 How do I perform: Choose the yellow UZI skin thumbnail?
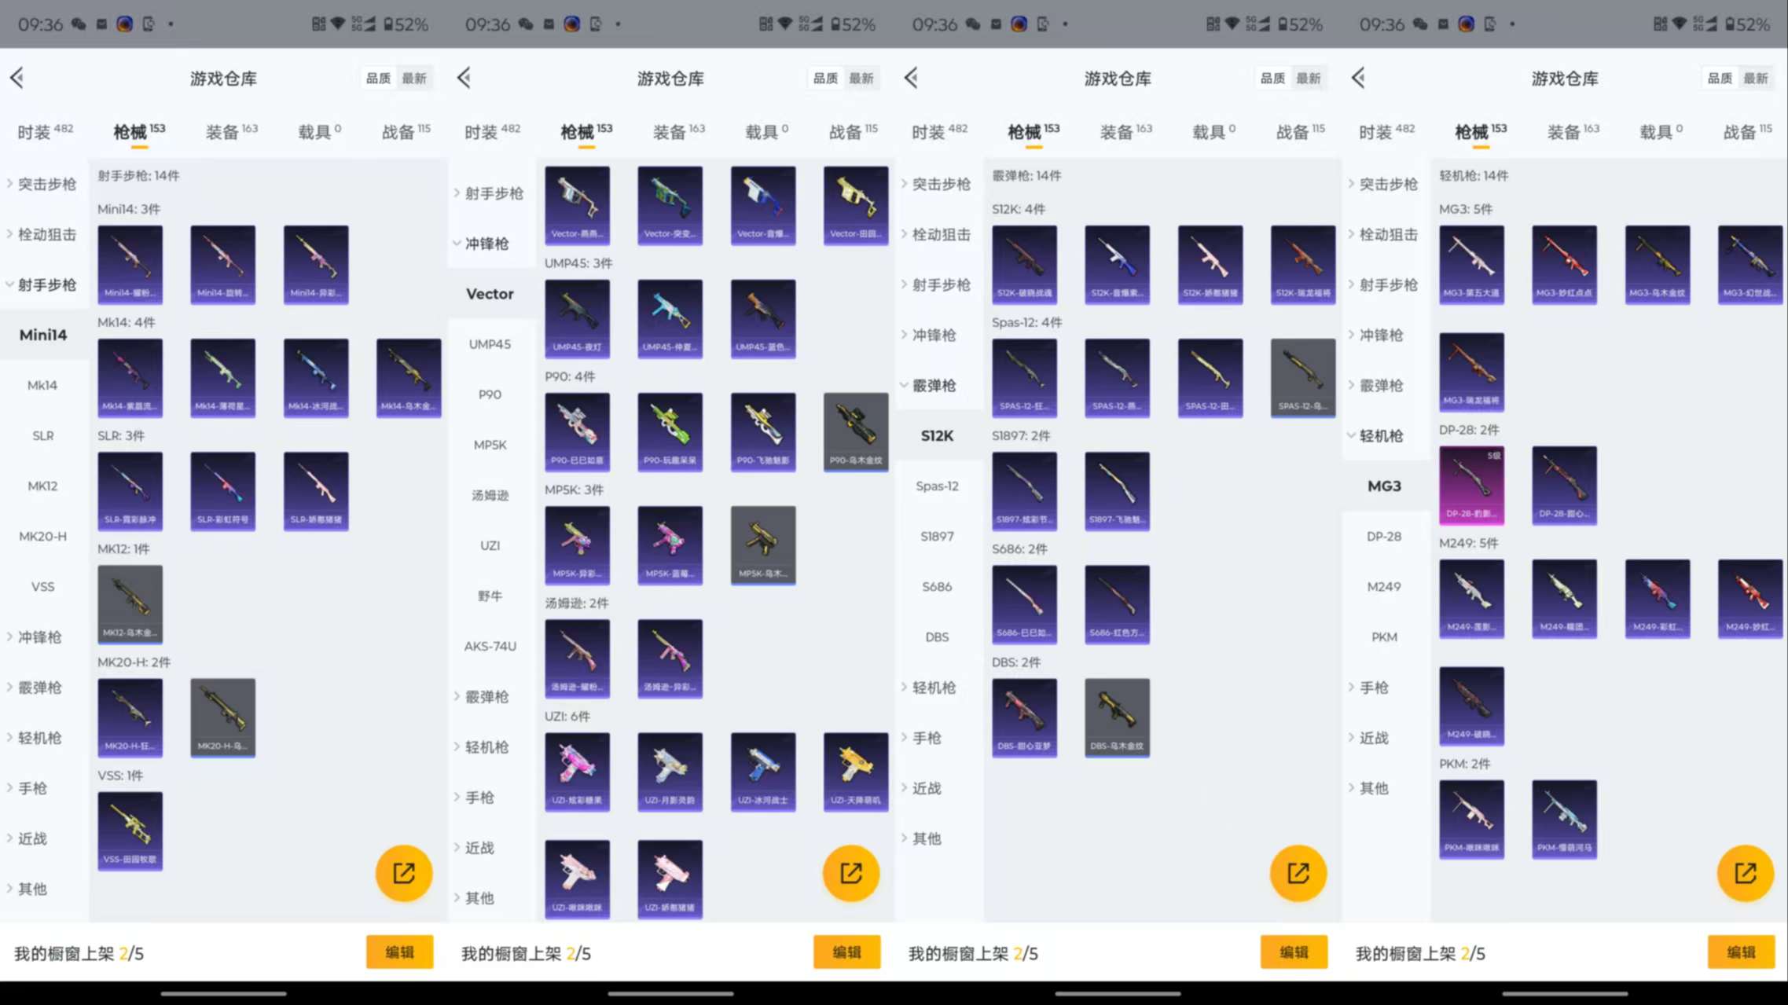point(855,770)
